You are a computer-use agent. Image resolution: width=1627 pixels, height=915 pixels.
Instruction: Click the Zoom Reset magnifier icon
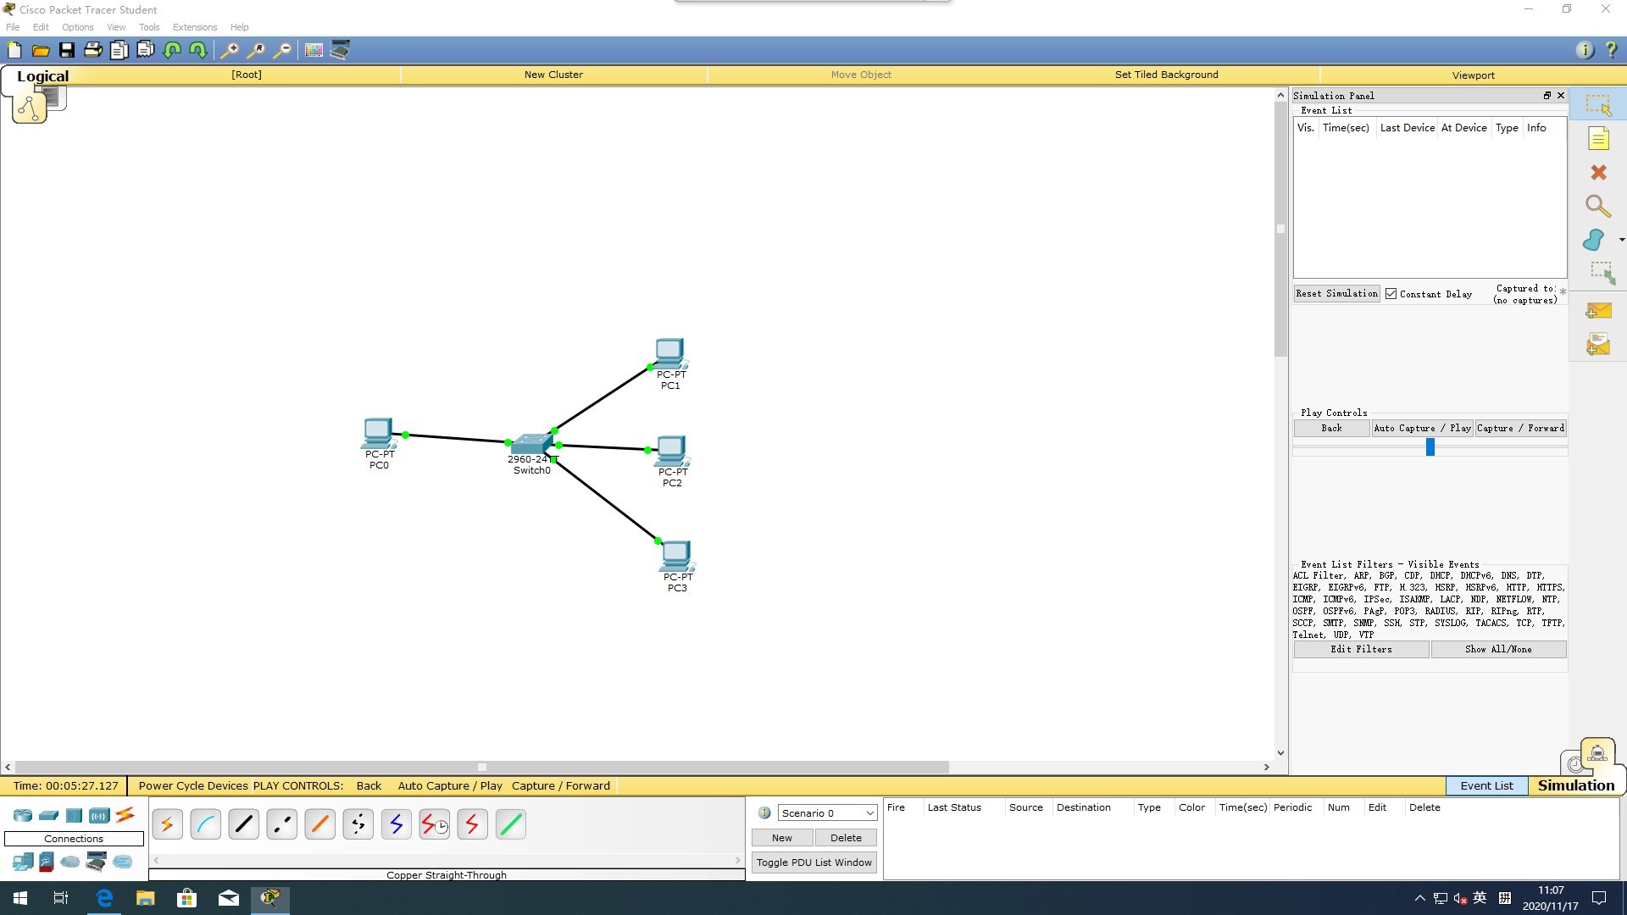[255, 50]
